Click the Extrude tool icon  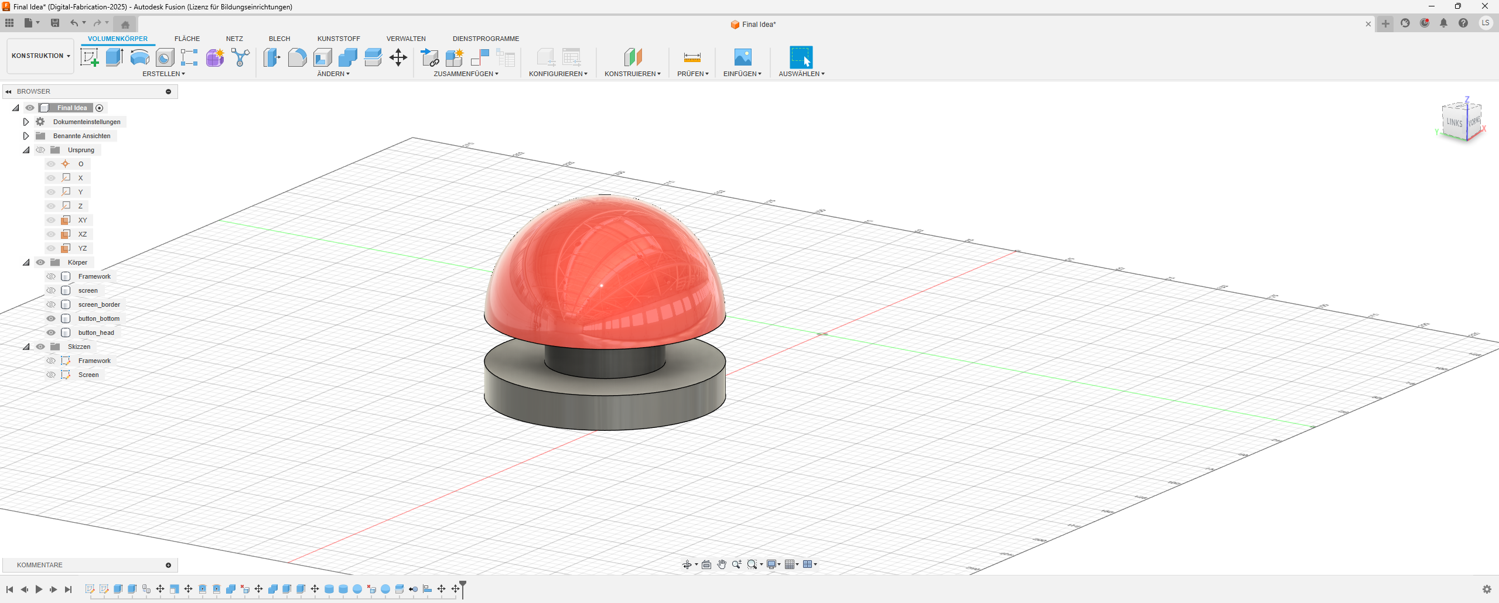(x=114, y=57)
